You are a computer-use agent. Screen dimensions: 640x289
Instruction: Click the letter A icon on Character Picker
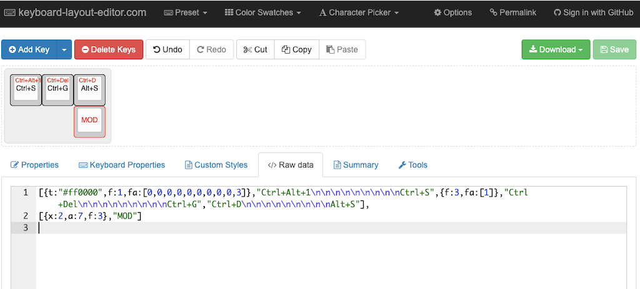pos(323,13)
